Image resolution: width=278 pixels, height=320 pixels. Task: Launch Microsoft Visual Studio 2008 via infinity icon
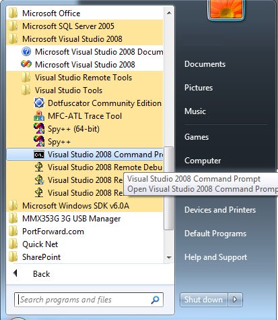[26, 64]
